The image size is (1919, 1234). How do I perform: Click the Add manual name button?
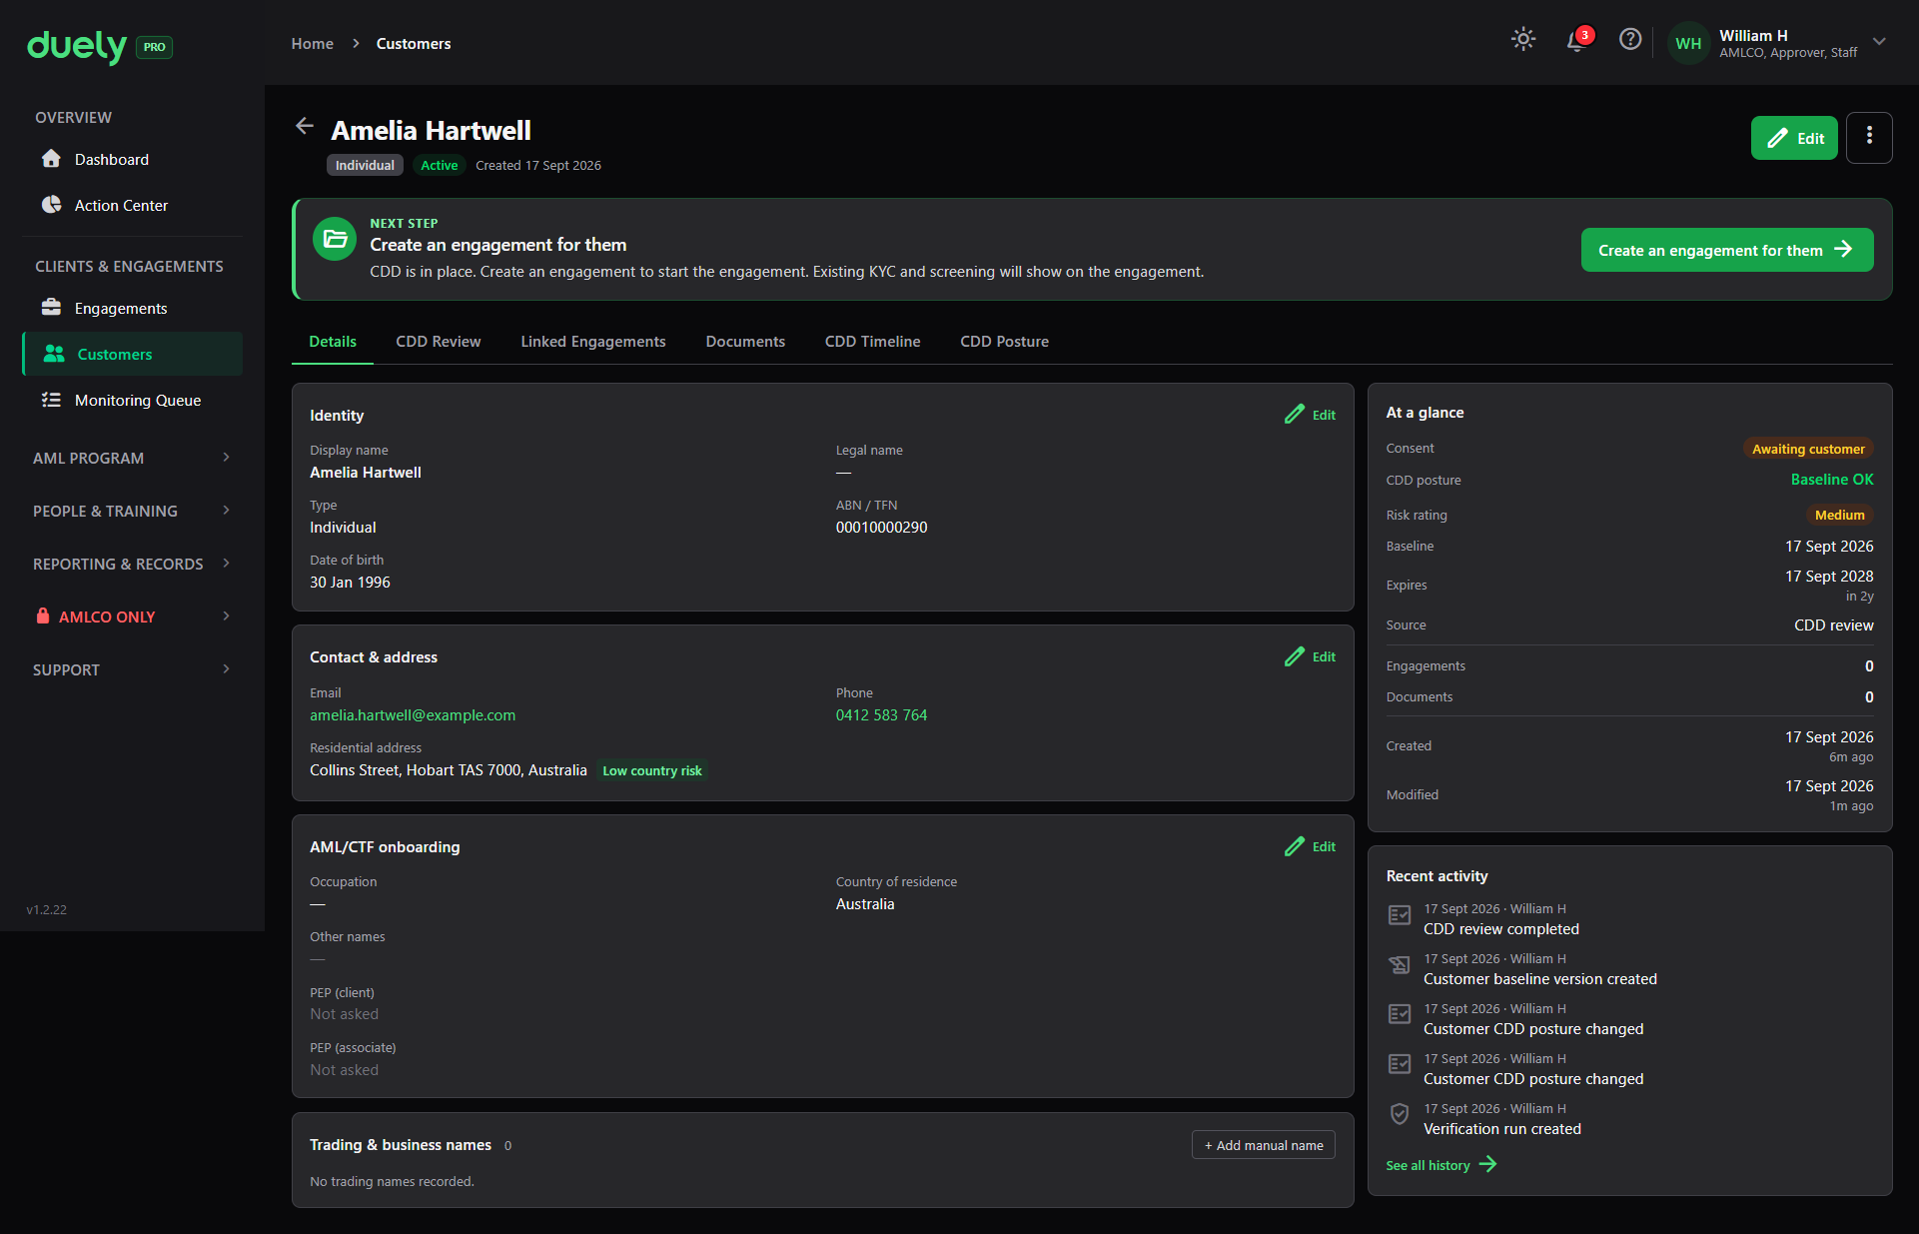(1264, 1145)
